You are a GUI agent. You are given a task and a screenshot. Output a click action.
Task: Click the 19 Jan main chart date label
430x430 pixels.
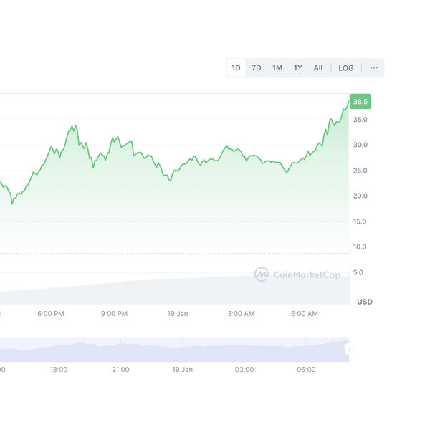point(177,314)
